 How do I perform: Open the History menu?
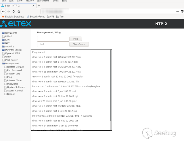click(30, 1)
